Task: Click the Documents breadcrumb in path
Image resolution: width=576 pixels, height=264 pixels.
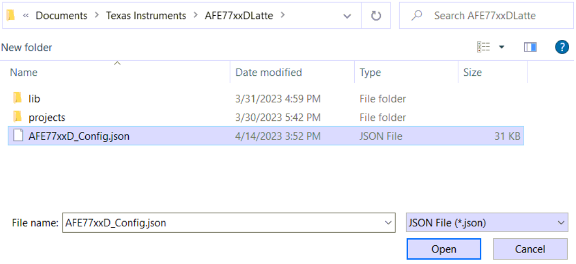Action: (61, 16)
